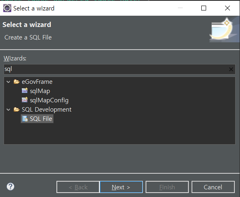This screenshot has height=197, width=240.
Task: Click the SQL Development folder icon
Action: pyautogui.click(x=17, y=110)
